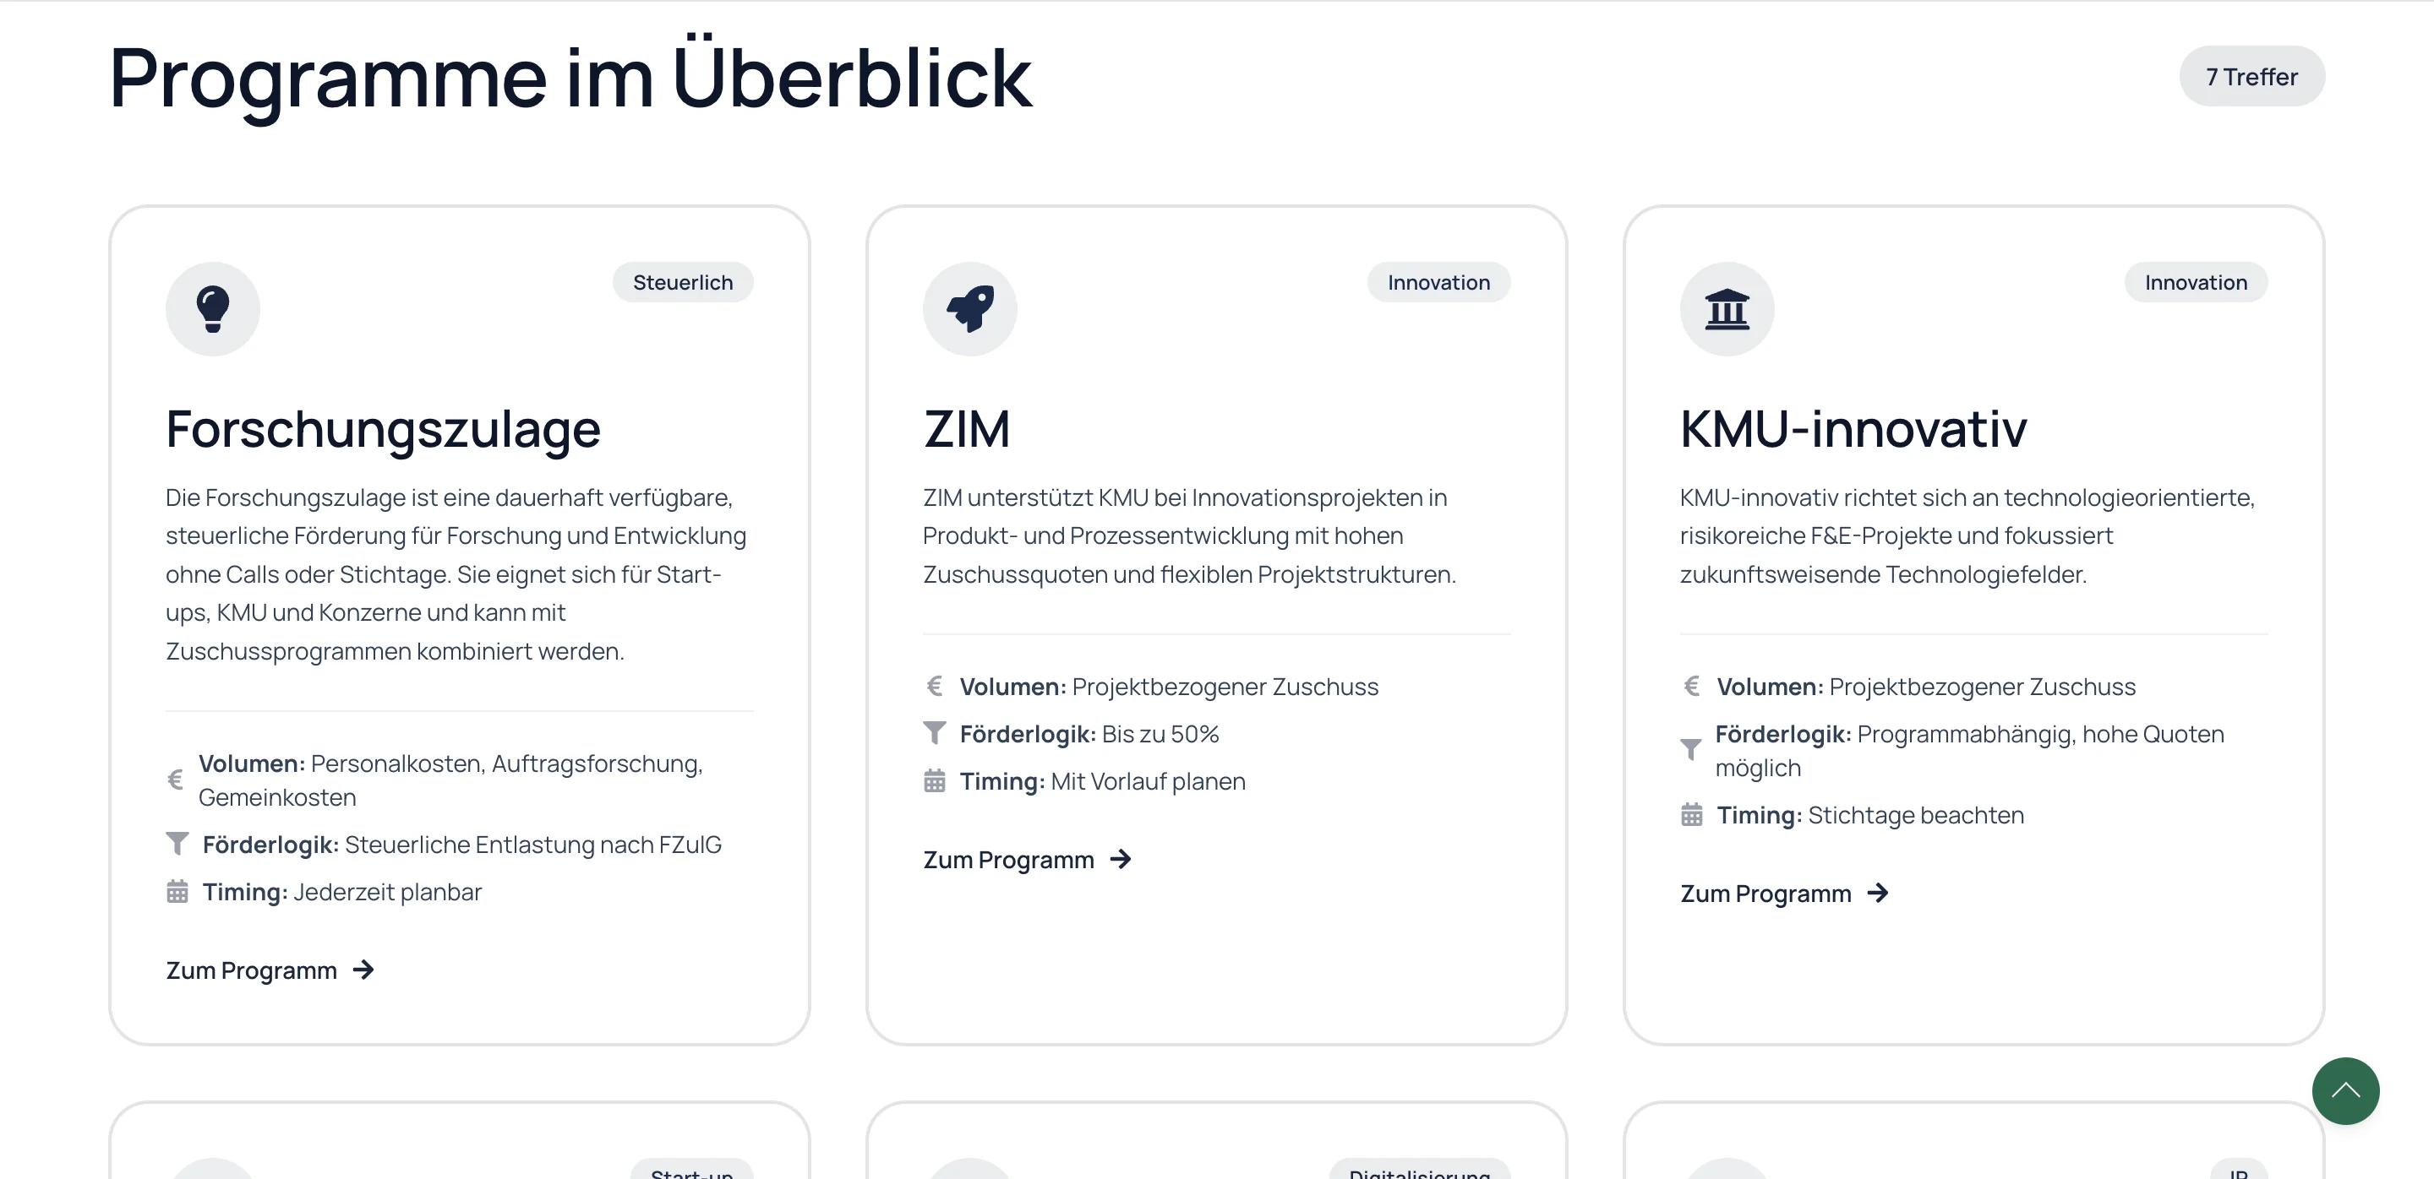Click the 7 Treffer results badge
The image size is (2434, 1179).
(2251, 77)
